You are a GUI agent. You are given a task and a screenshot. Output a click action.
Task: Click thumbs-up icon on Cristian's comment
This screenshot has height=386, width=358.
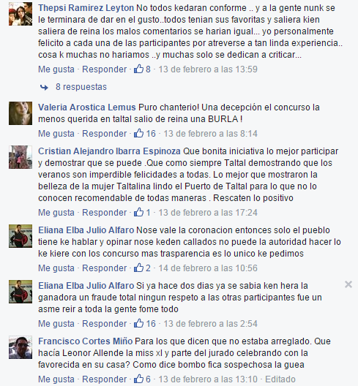point(138,212)
